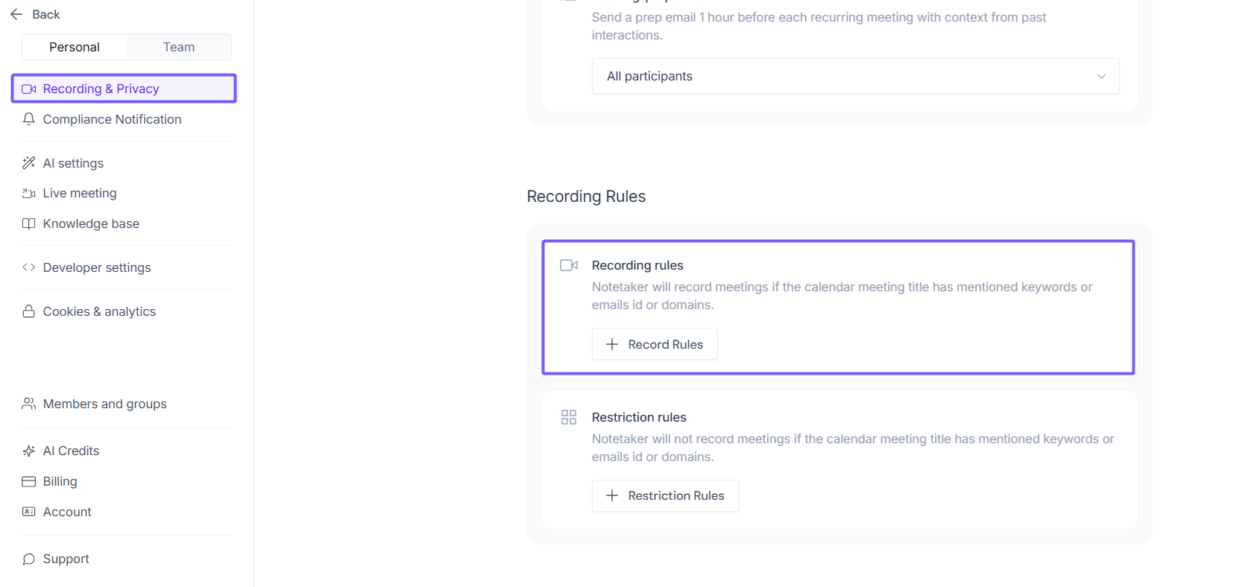Viewport: 1257px width, 587px height.
Task: Switch to the Team tab
Action: pyautogui.click(x=179, y=47)
